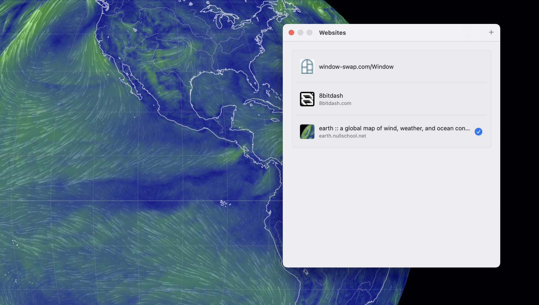Select the 8bitdash title text
The image size is (539, 305).
[331, 96]
